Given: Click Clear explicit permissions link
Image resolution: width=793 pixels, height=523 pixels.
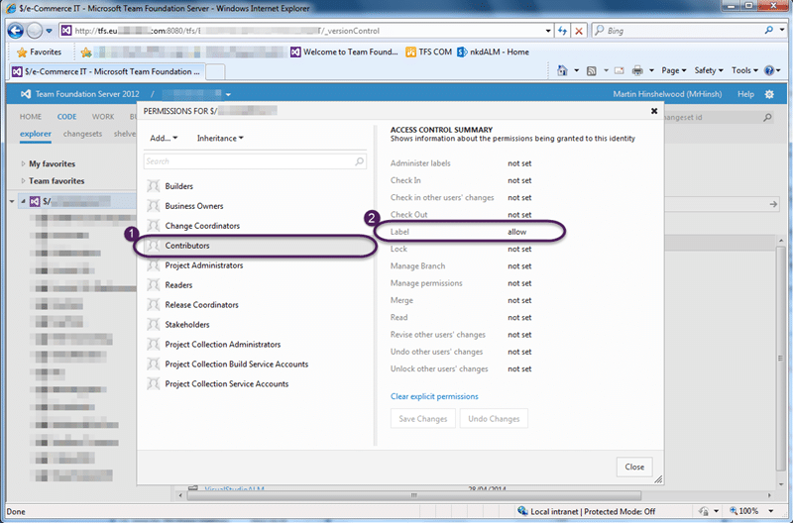Looking at the screenshot, I should coord(434,396).
